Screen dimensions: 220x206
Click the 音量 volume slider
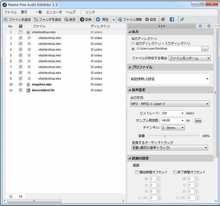click(x=173, y=136)
